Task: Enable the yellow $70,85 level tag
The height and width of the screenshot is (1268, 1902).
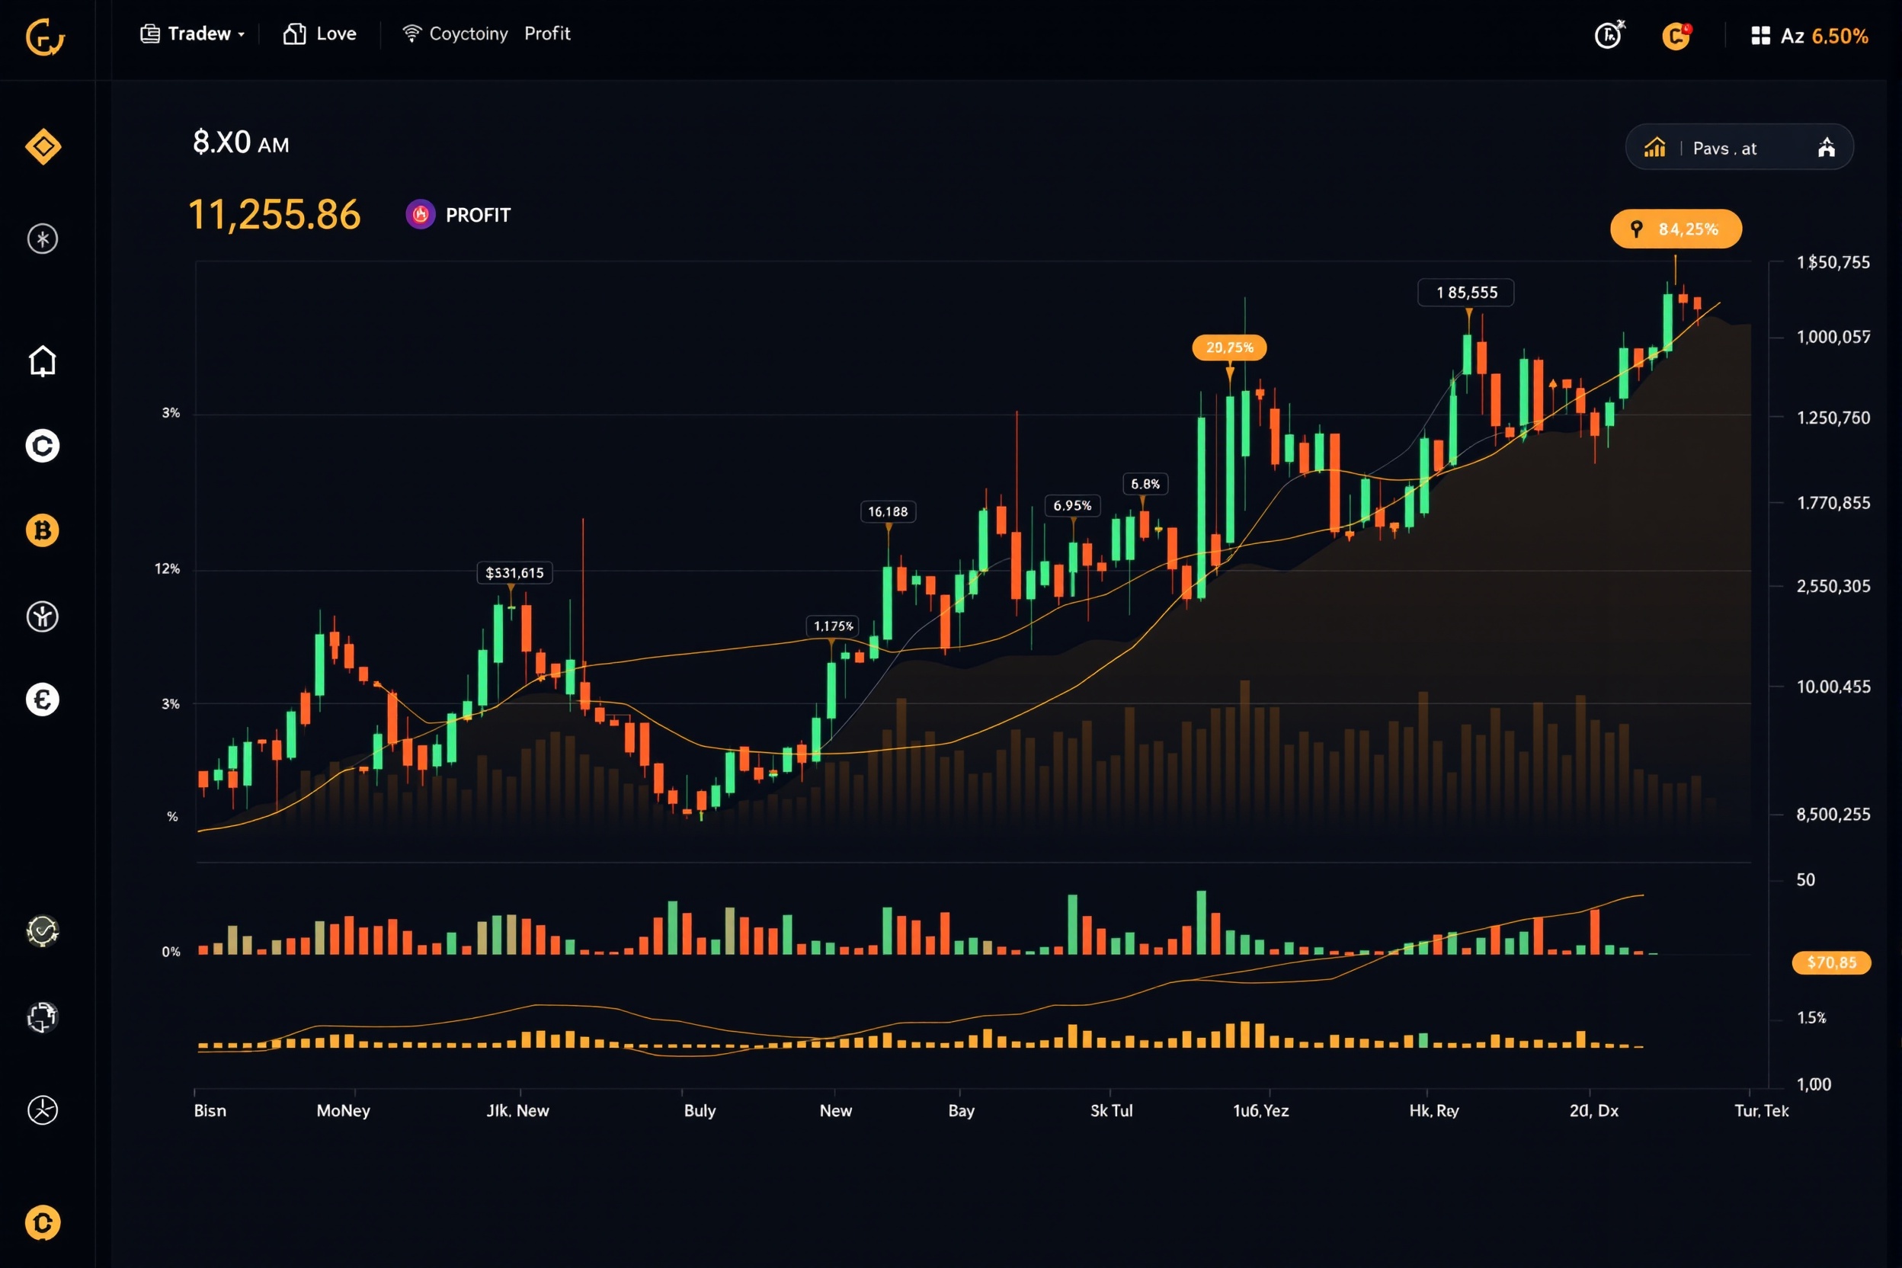Action: point(1831,962)
